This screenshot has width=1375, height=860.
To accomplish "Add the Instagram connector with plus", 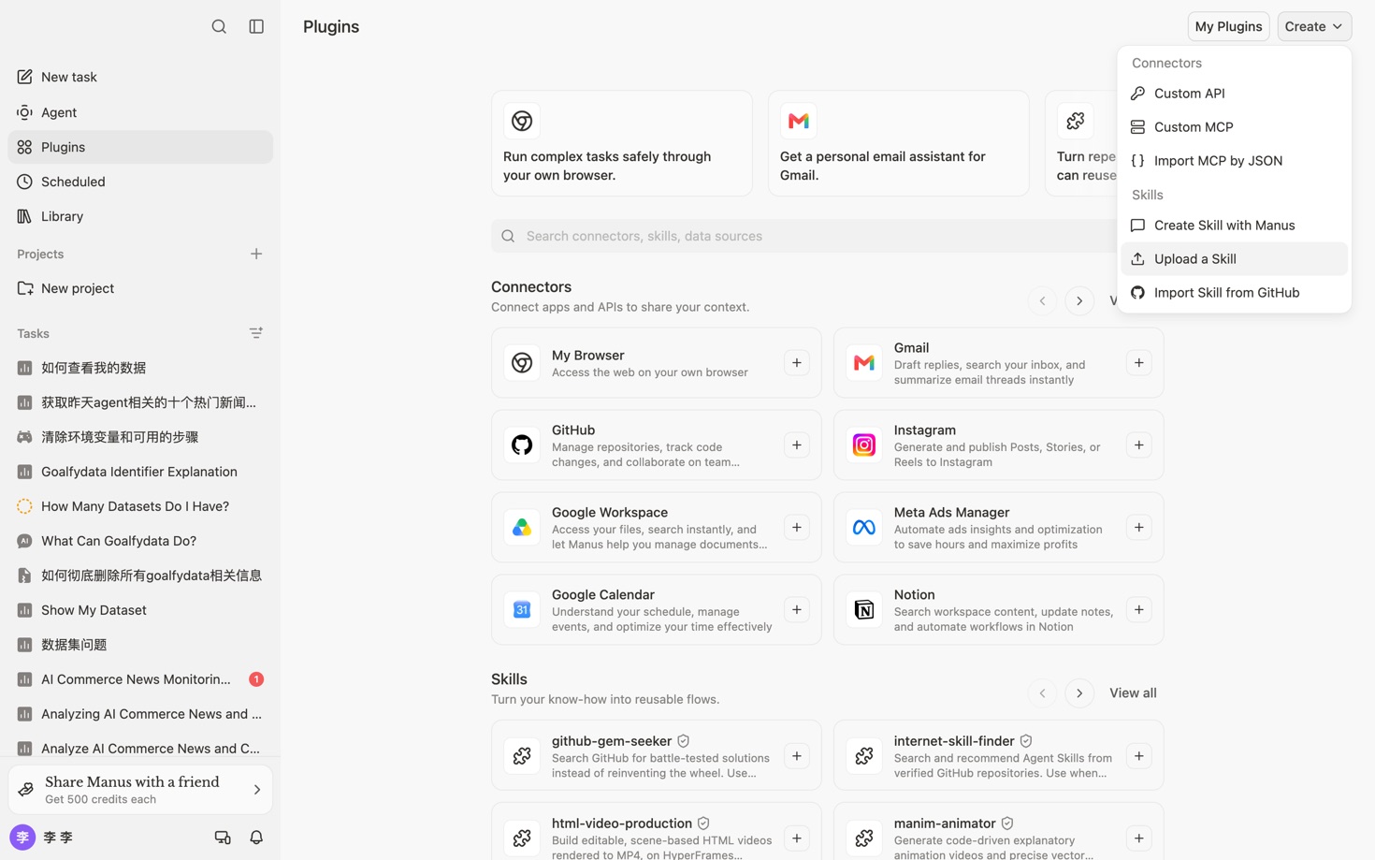I will tap(1139, 445).
